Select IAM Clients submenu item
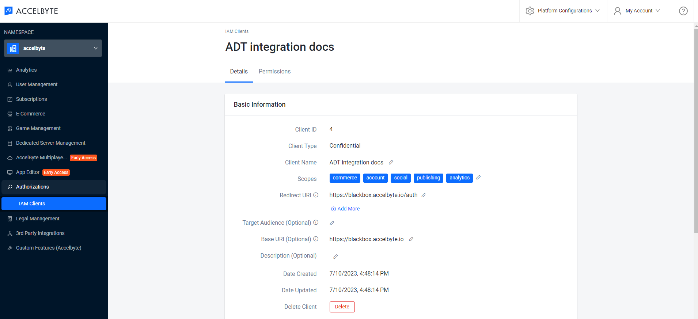 coord(54,204)
